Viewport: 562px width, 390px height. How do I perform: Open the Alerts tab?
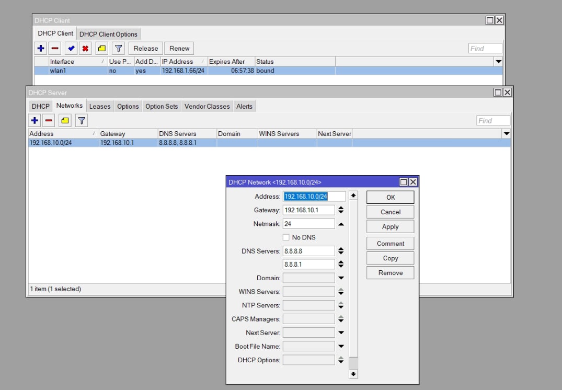point(244,107)
